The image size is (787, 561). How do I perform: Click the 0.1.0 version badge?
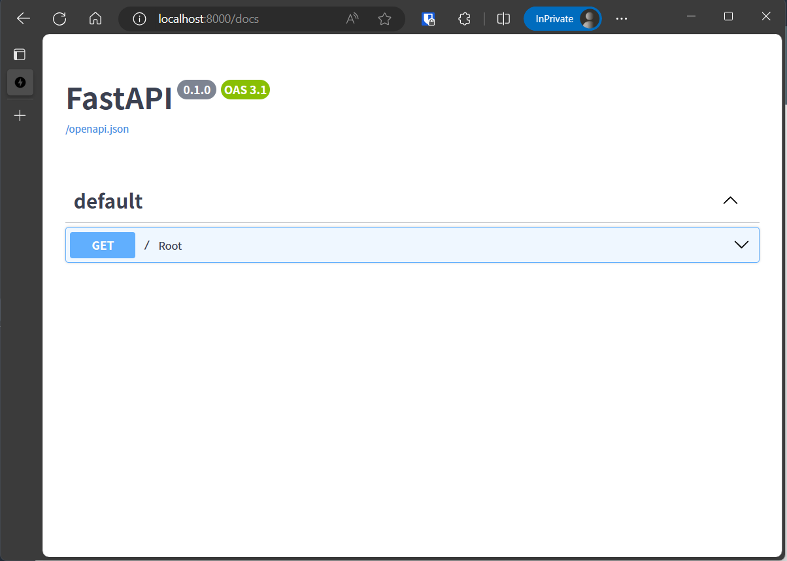pos(197,90)
